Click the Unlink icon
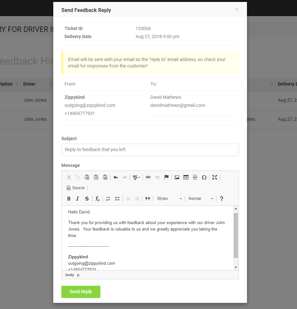 [x=157, y=177]
